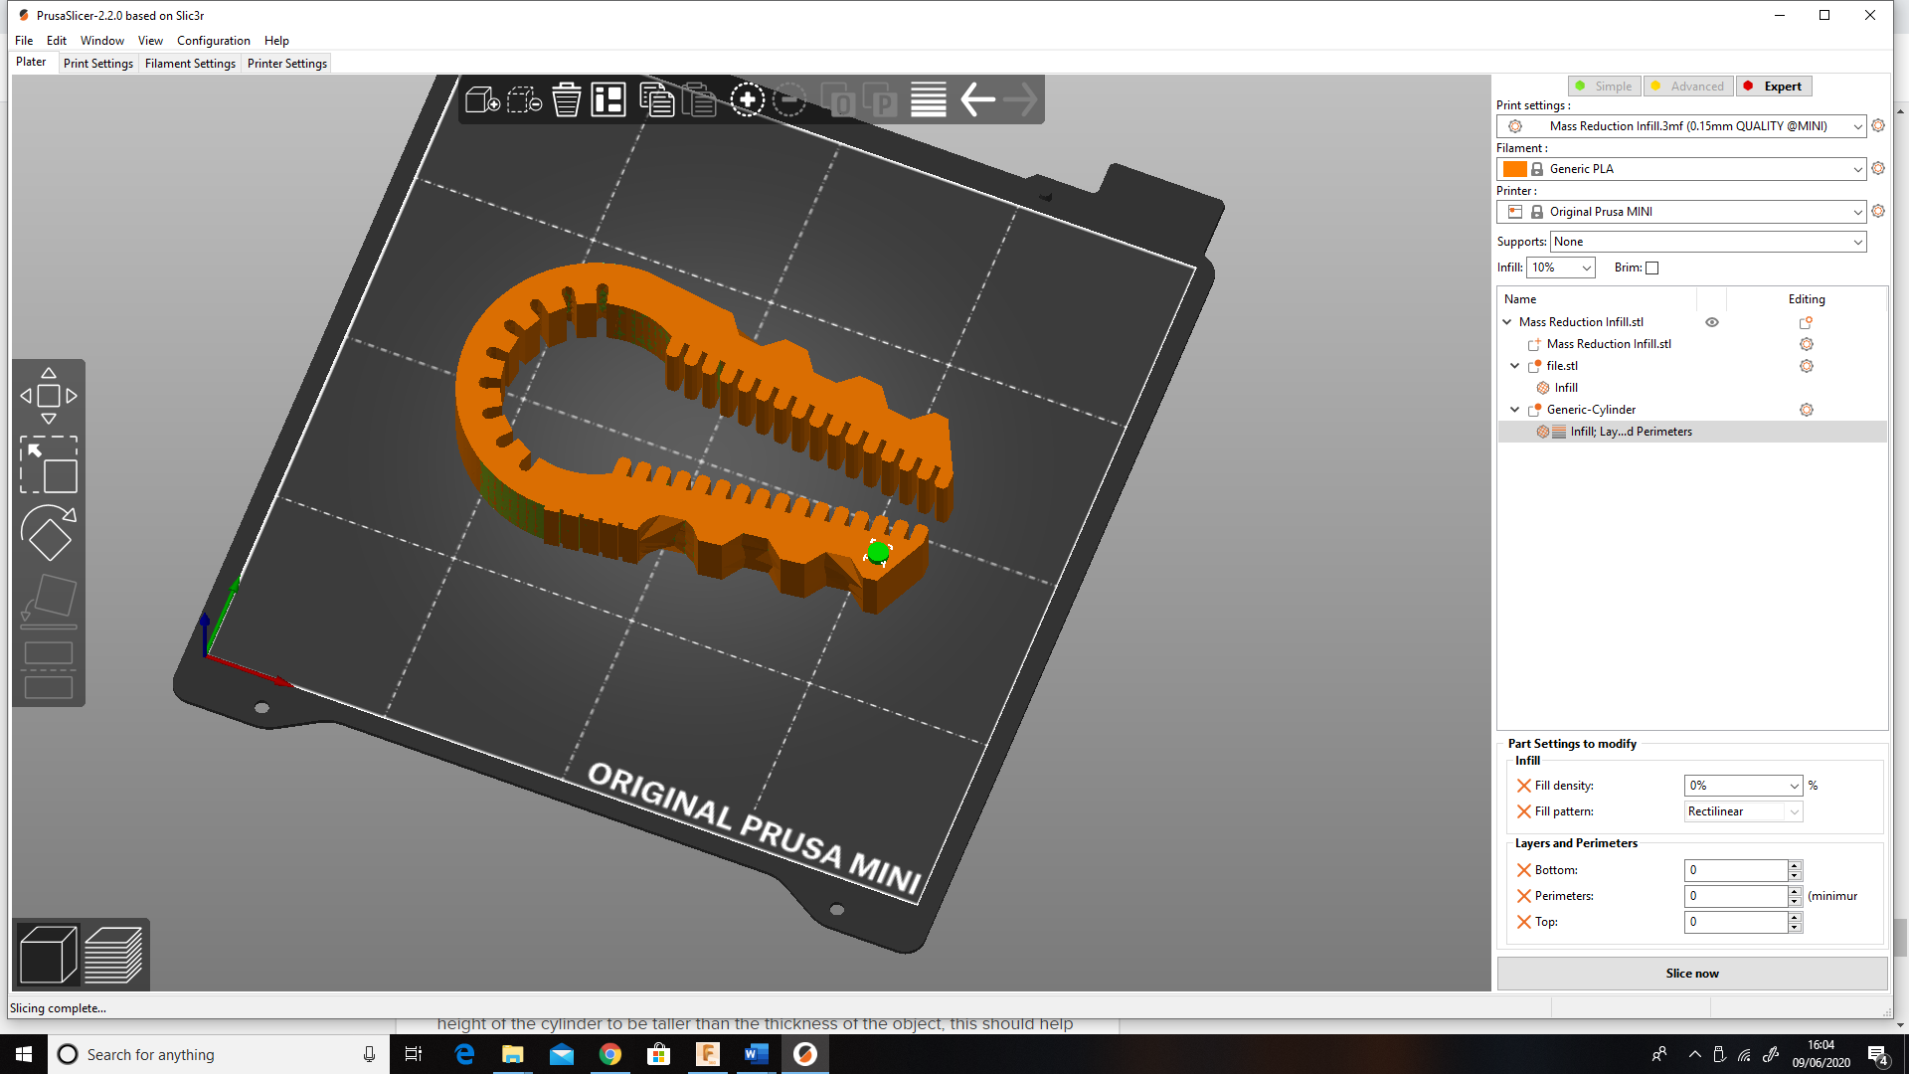Collapse the Generic-Cylinder tree node
Screen dimensions: 1909x1074
point(1514,410)
